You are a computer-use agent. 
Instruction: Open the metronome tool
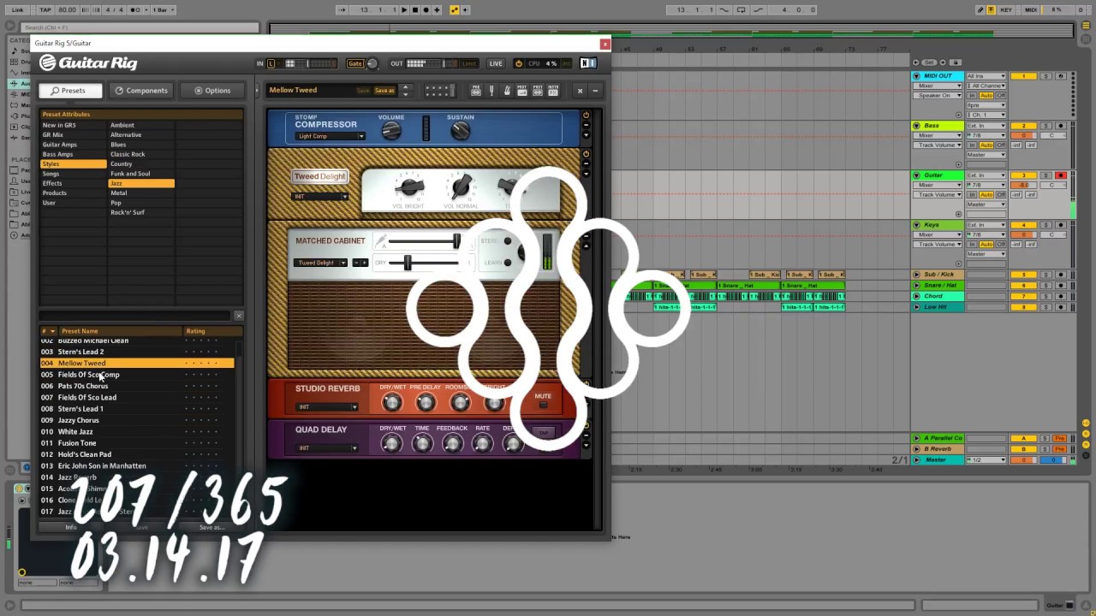tap(507, 90)
